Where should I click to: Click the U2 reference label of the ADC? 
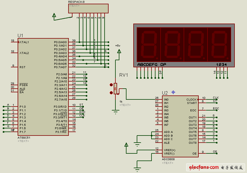coord(165,93)
